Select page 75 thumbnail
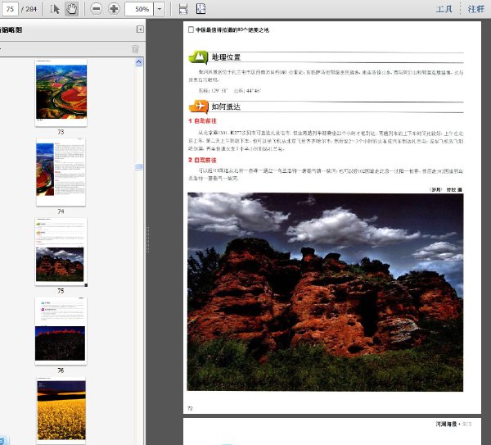The image size is (491, 445). click(61, 252)
